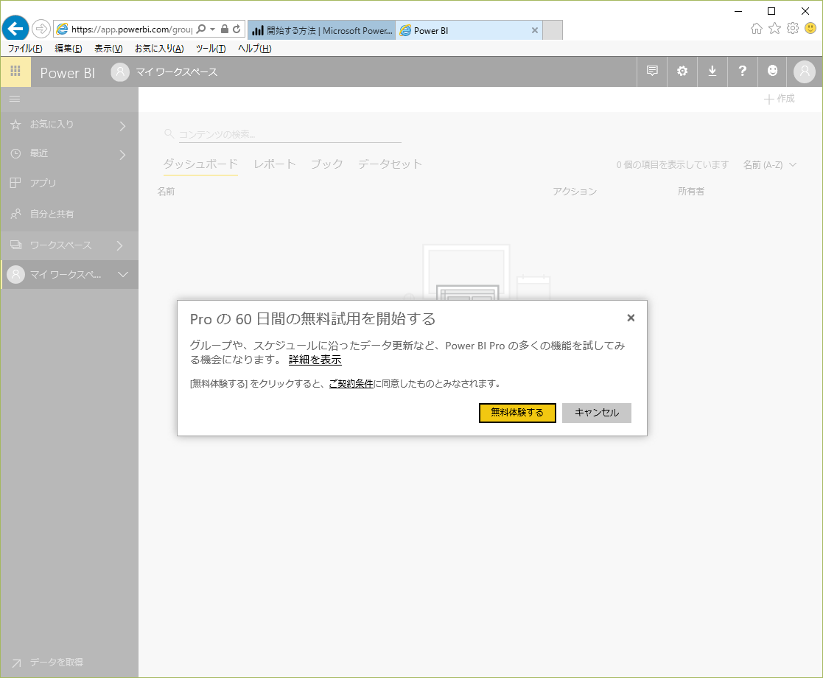The image size is (823, 678).
Task: Sort by the 名前 column header
Action: click(x=166, y=192)
